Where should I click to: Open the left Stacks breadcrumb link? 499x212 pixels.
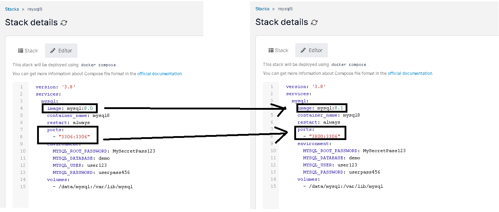tap(12, 9)
